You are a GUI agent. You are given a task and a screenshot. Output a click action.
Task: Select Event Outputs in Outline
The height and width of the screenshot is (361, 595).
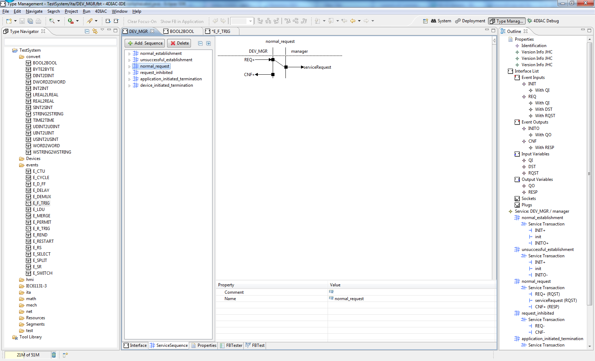[x=535, y=122]
